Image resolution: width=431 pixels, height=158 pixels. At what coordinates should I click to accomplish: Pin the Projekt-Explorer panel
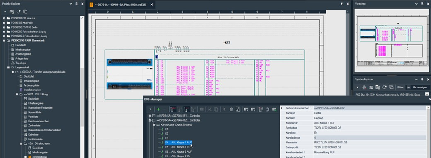coord(76,4)
